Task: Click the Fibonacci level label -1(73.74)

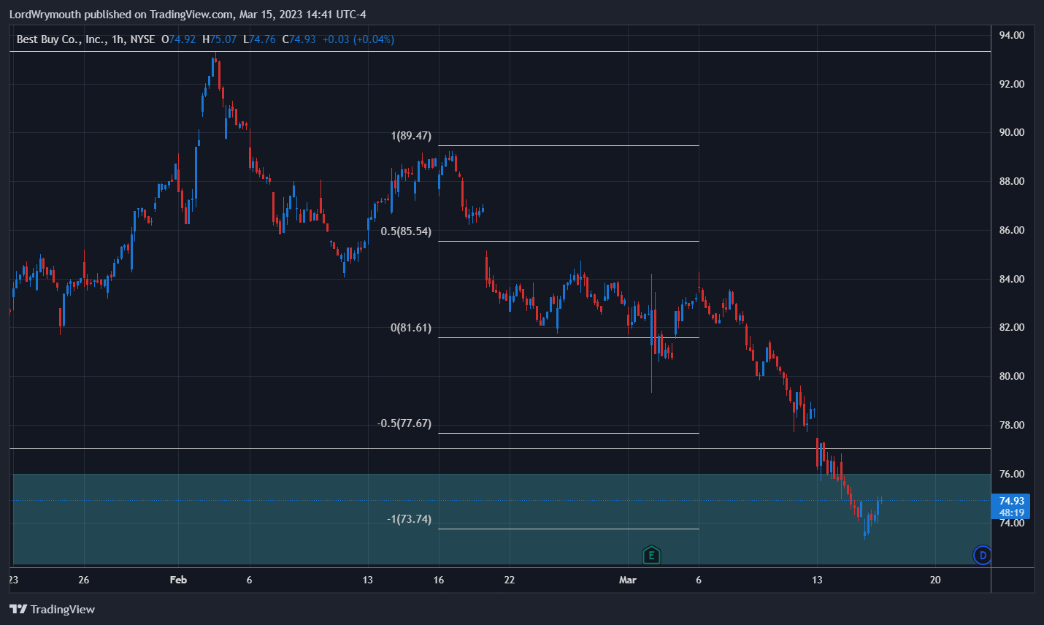Action: click(x=409, y=519)
